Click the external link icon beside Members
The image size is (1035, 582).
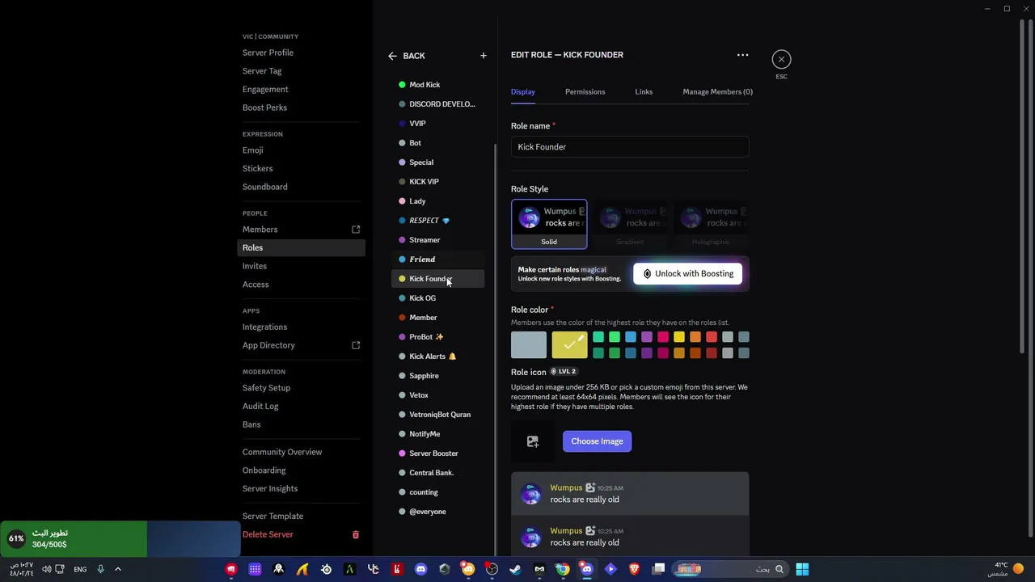(356, 230)
